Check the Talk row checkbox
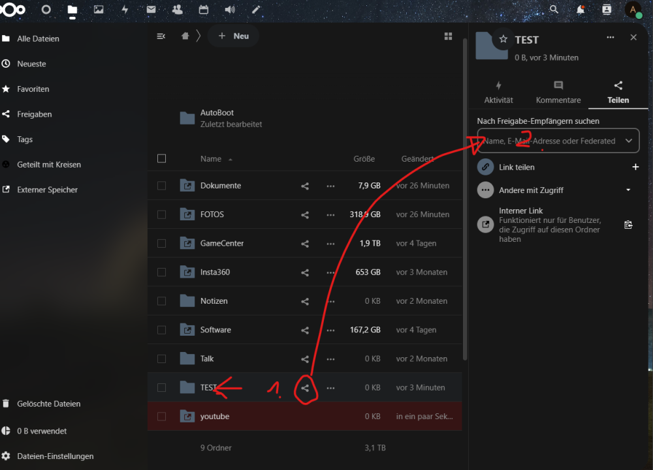 (161, 359)
